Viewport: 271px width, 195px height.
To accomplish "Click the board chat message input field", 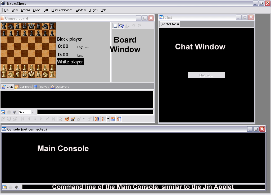I will tap(95, 112).
